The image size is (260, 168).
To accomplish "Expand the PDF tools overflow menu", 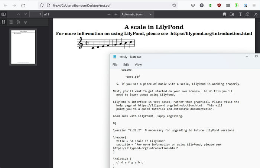I will point(256,14).
